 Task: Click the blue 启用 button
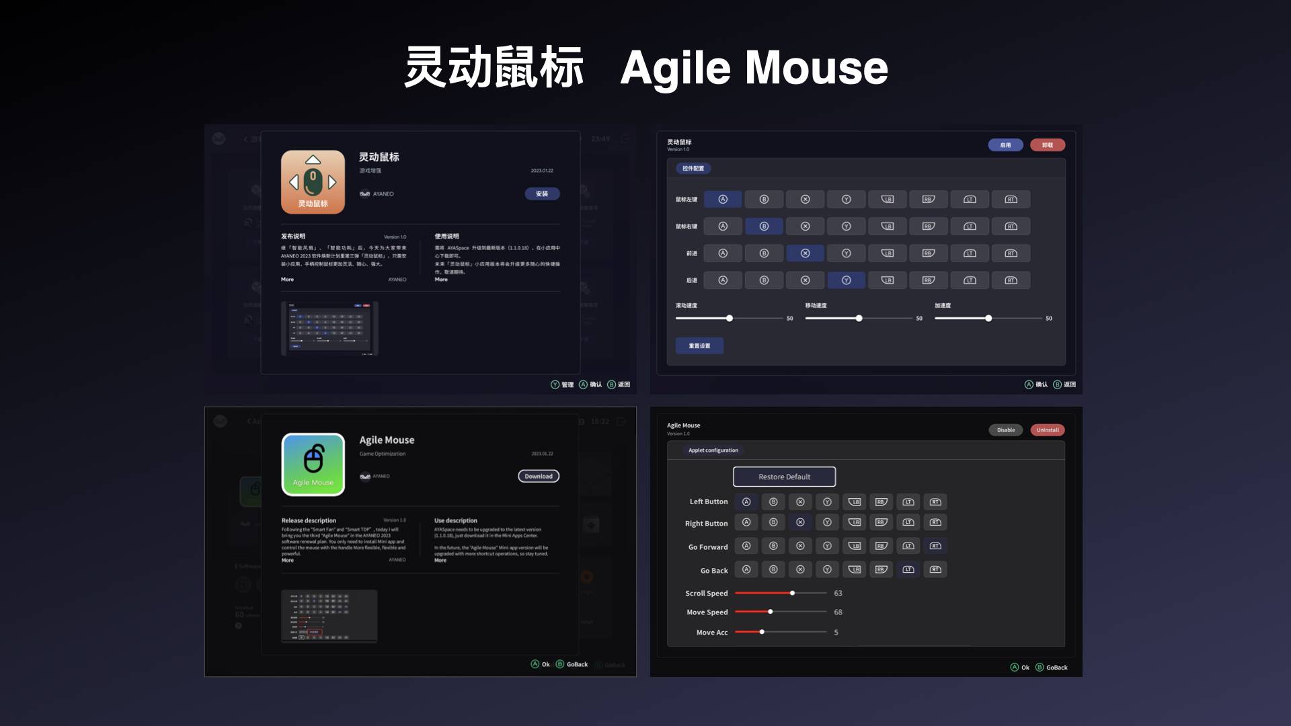click(x=1005, y=145)
